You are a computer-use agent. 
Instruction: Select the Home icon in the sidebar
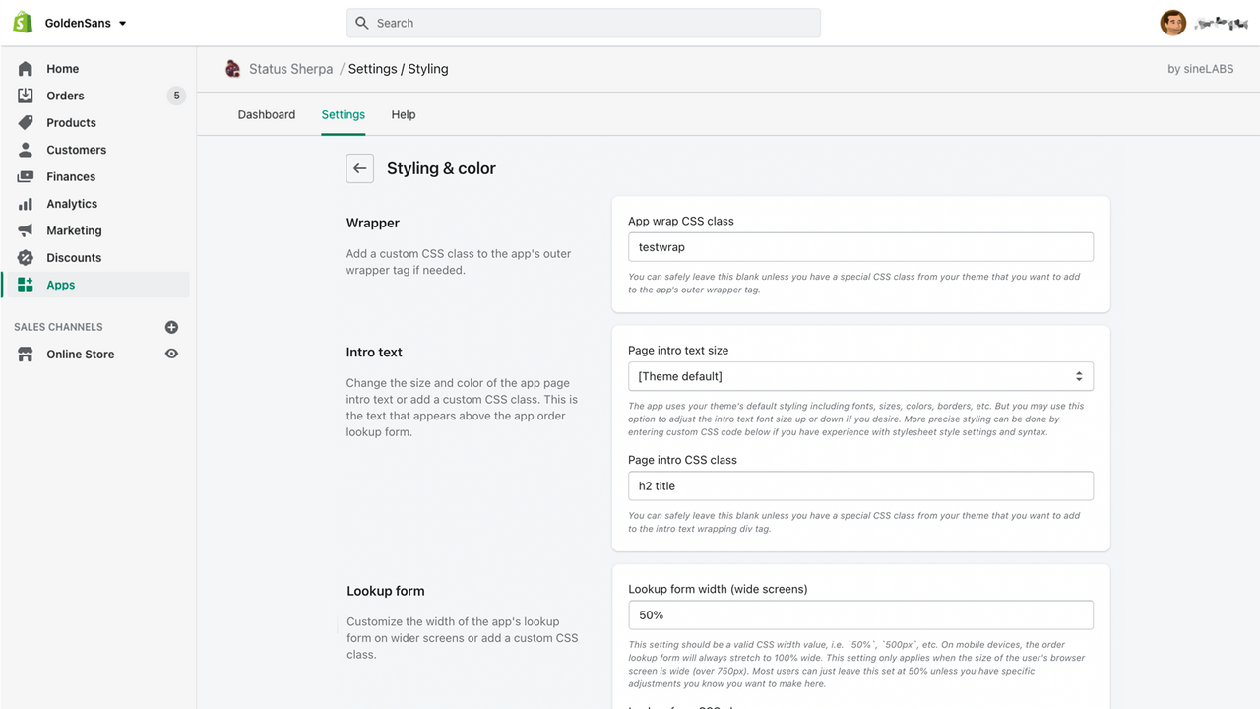[25, 69]
